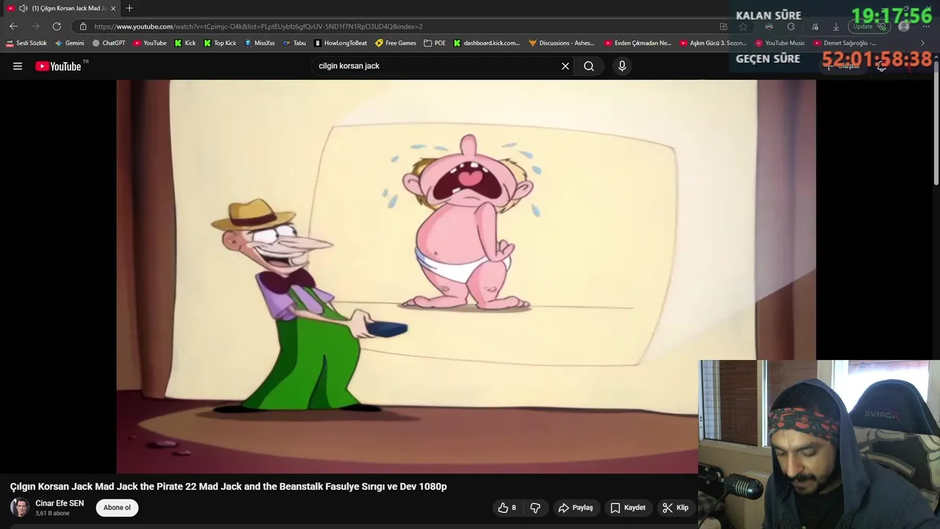Create a clip with Klip

tap(676, 508)
